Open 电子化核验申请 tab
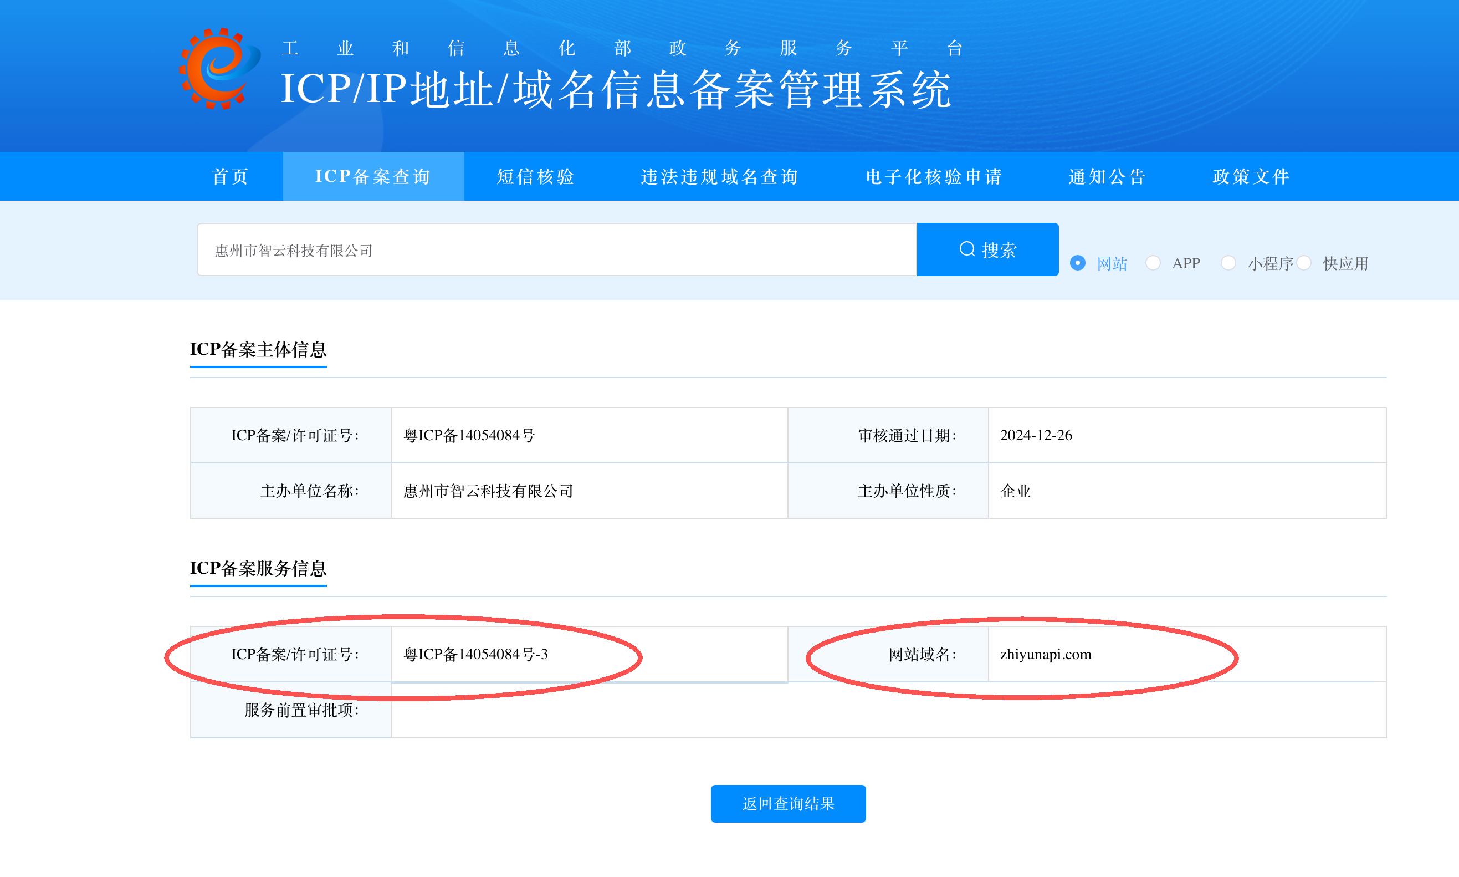This screenshot has height=877, width=1459. click(x=934, y=176)
